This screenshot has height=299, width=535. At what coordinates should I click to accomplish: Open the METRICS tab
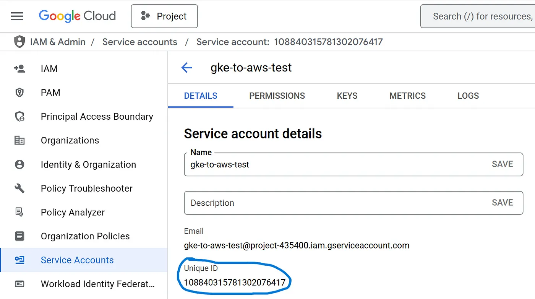coord(407,96)
